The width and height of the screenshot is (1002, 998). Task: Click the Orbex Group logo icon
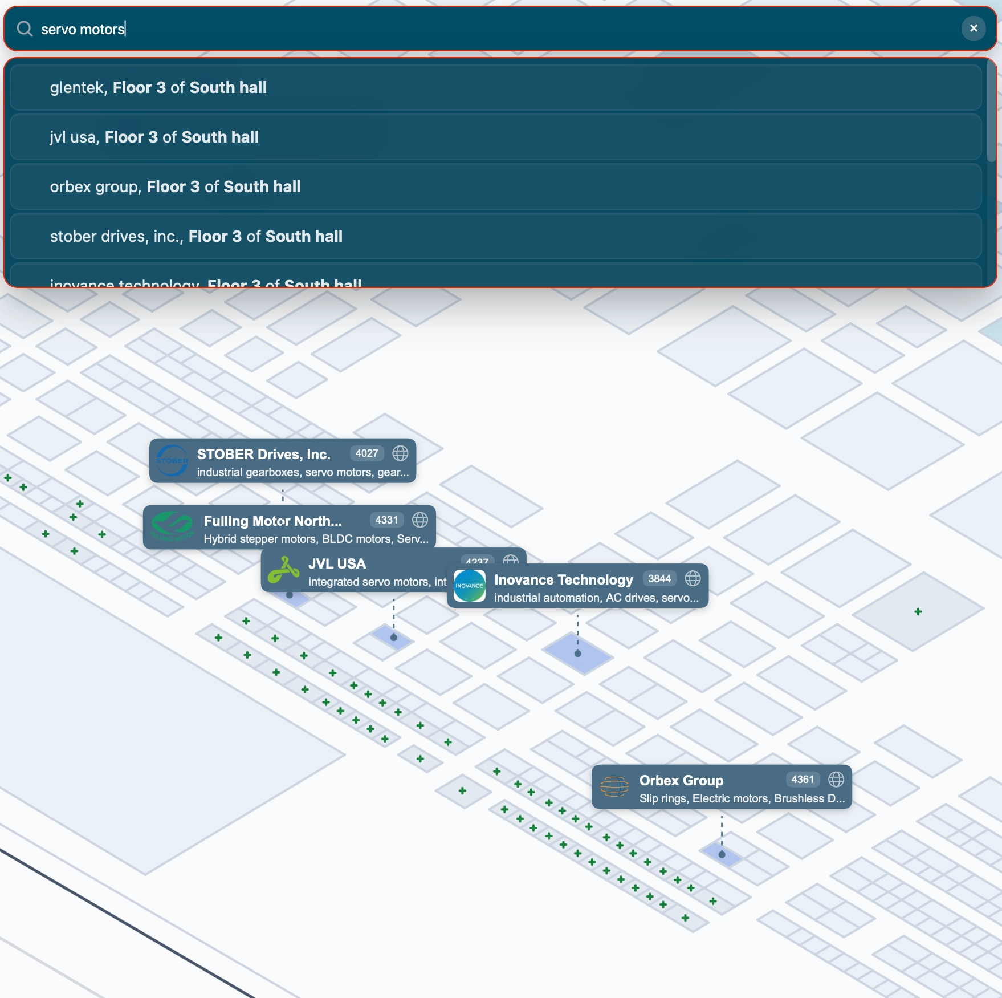pyautogui.click(x=614, y=787)
